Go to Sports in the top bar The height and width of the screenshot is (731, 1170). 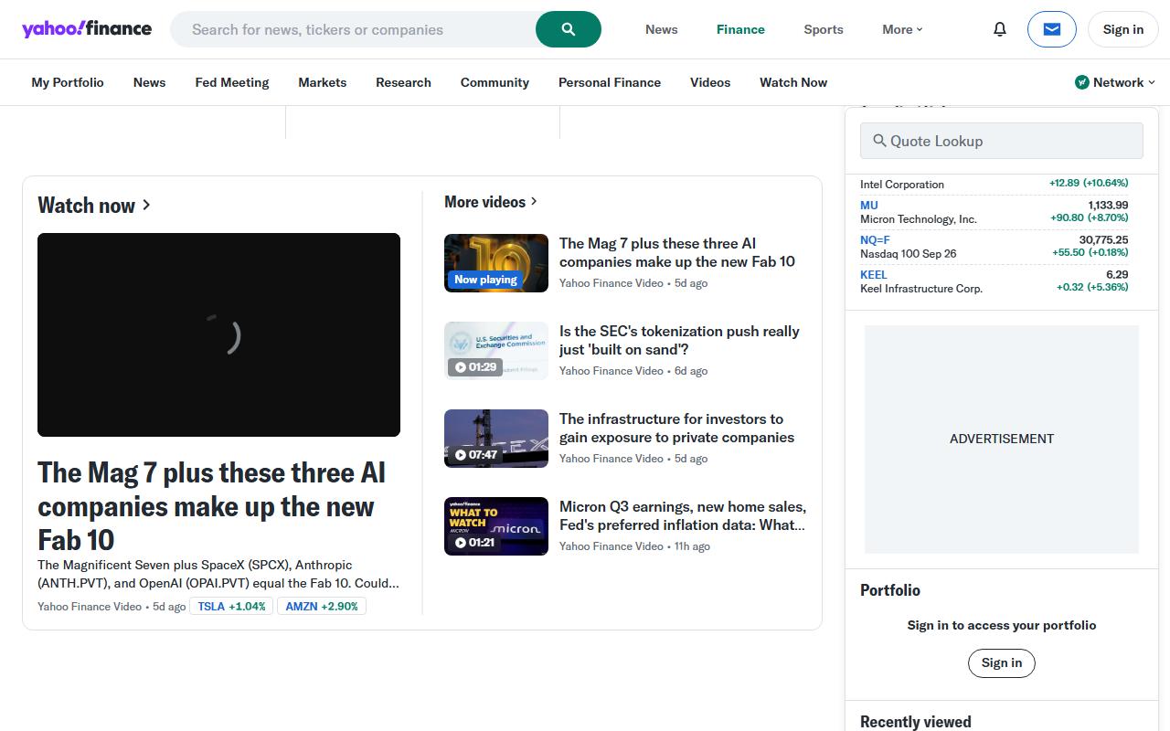(x=824, y=29)
